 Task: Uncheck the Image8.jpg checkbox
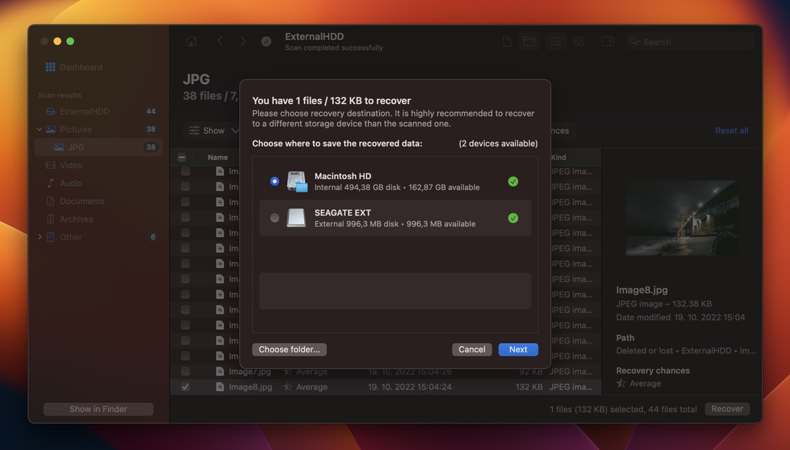pyautogui.click(x=185, y=387)
